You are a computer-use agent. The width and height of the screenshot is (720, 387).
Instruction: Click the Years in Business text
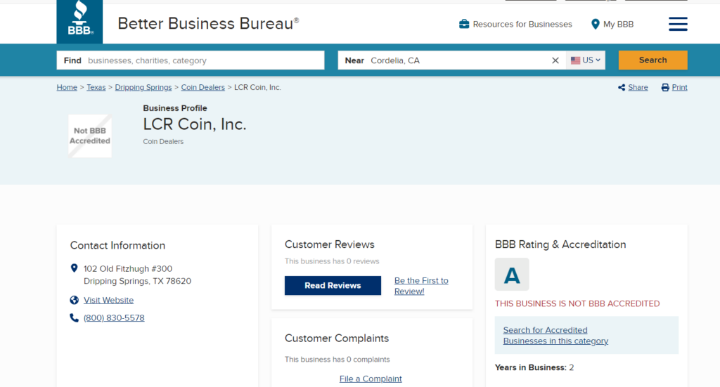tap(534, 367)
